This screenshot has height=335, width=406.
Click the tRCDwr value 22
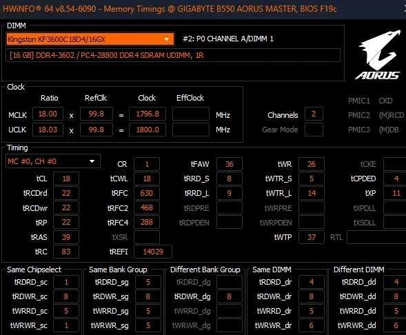coord(66,207)
